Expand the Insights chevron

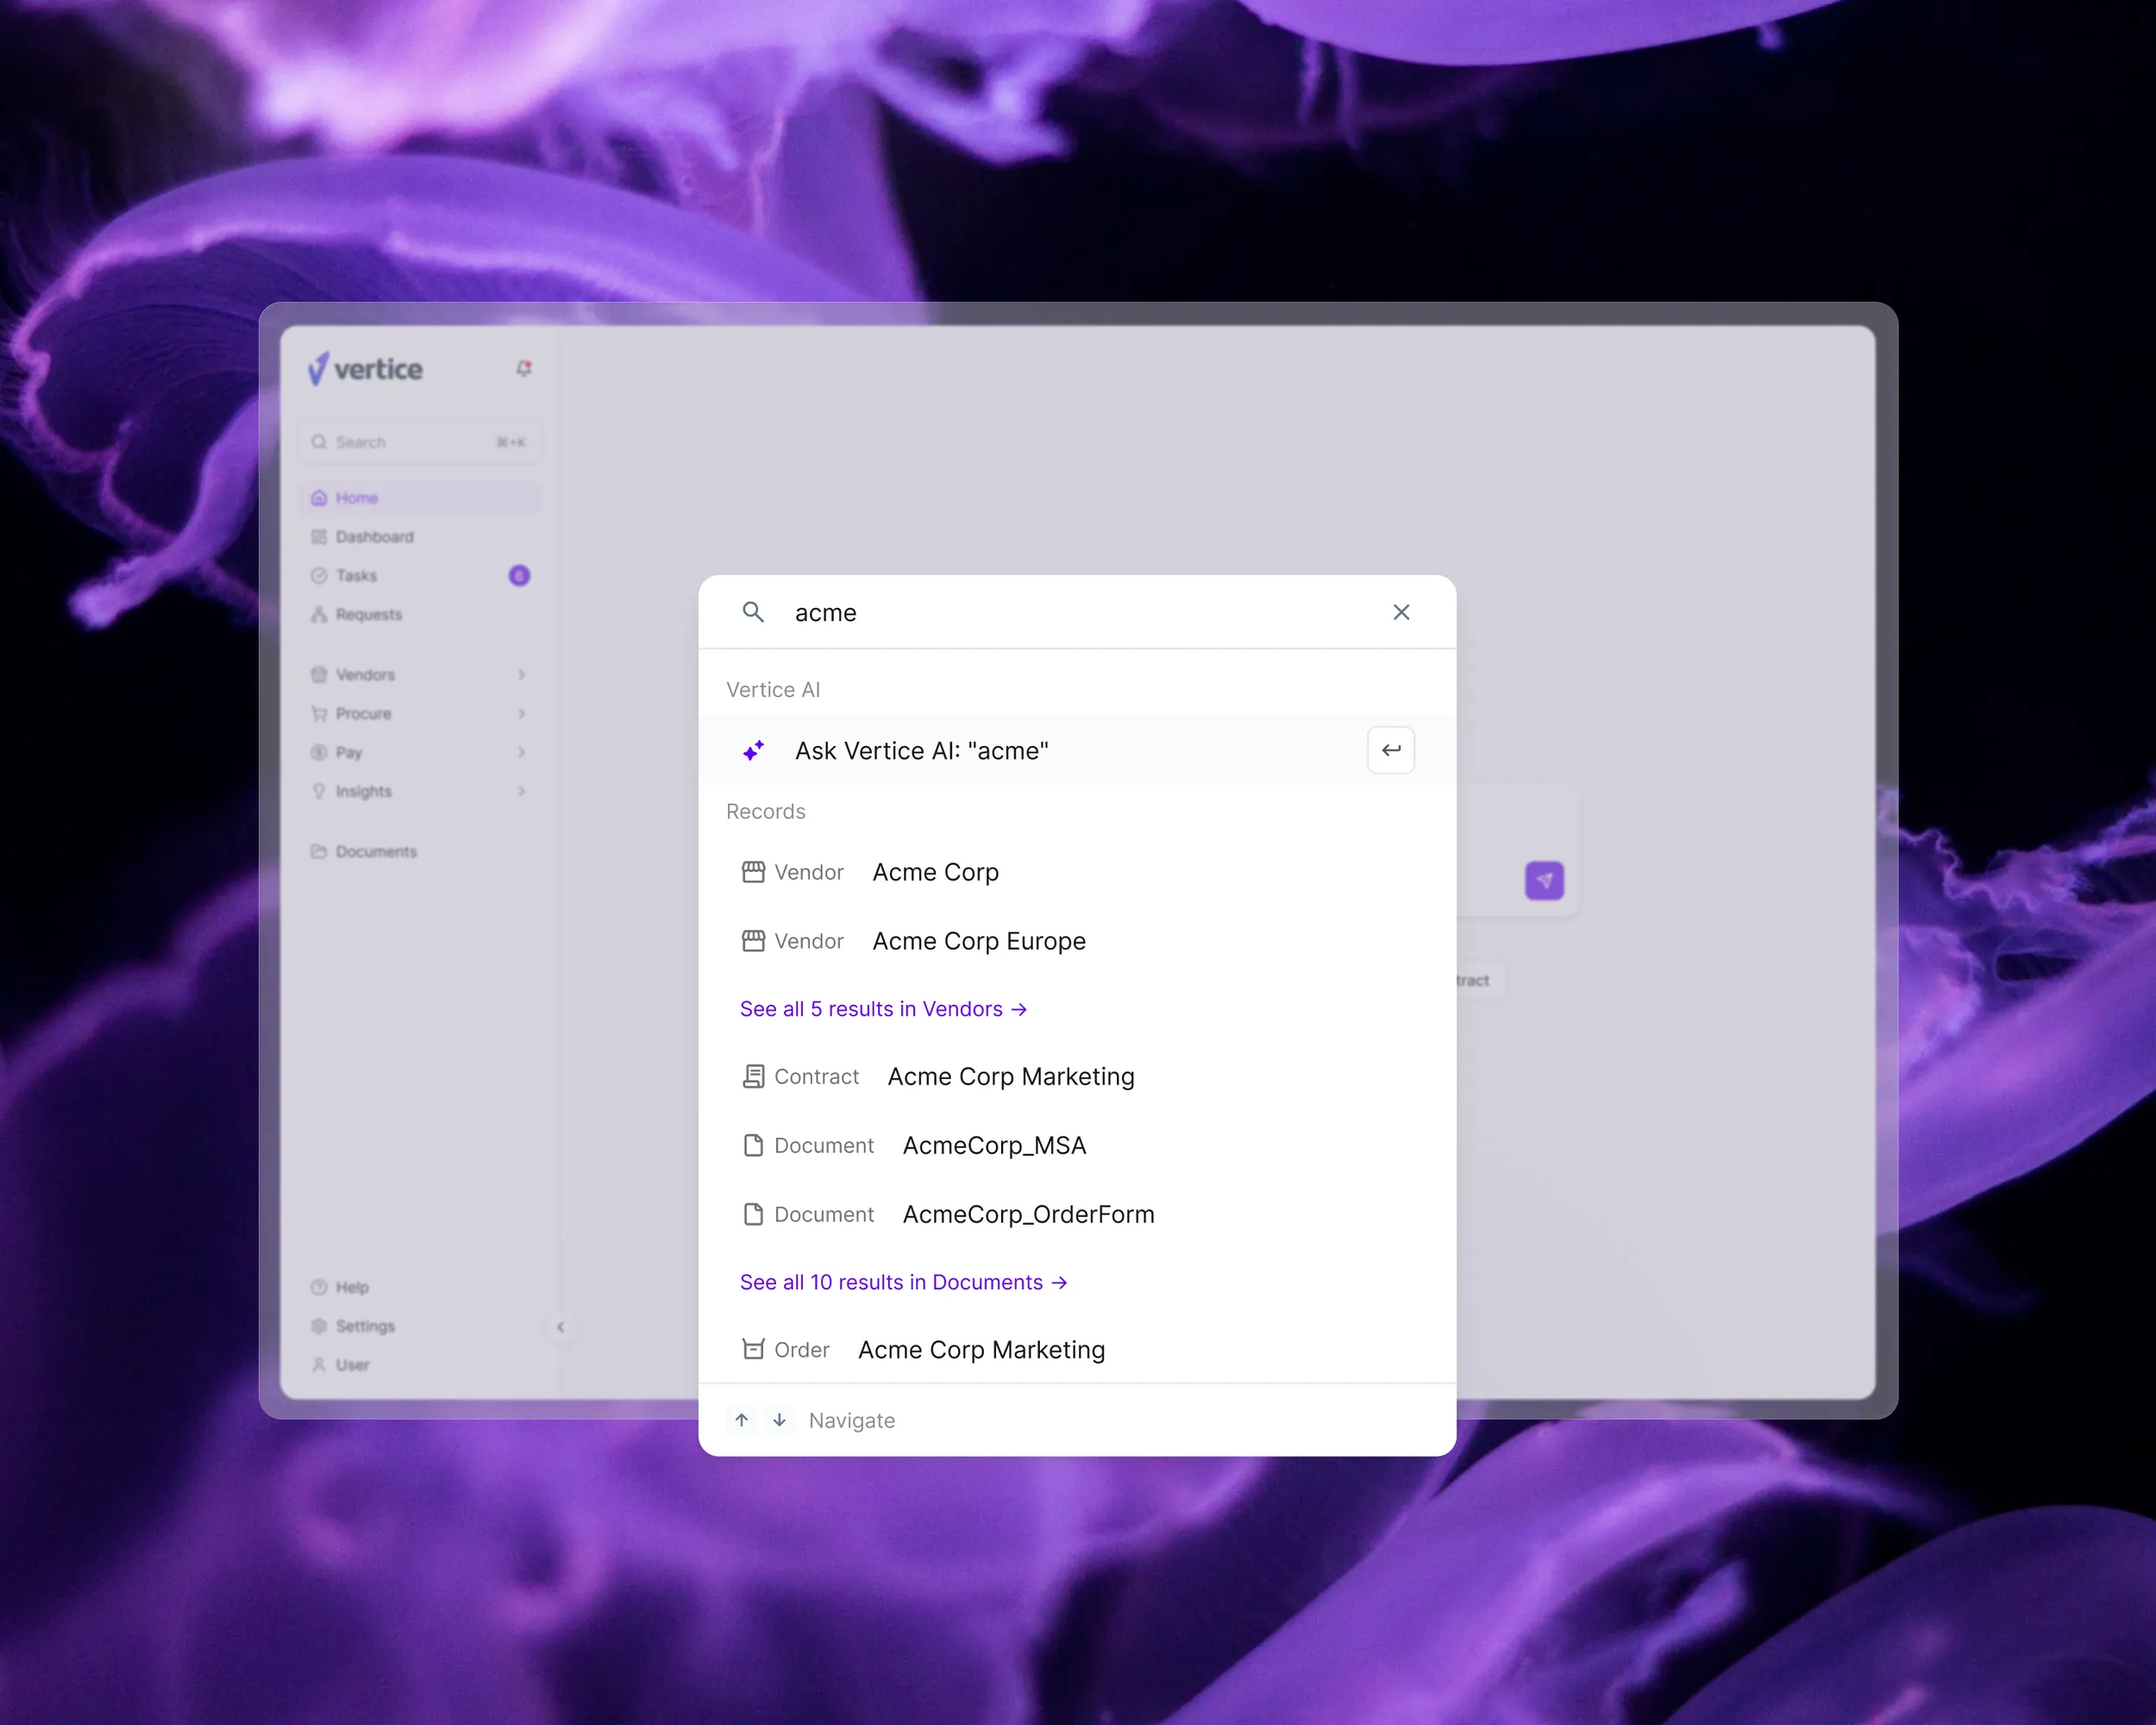521,791
